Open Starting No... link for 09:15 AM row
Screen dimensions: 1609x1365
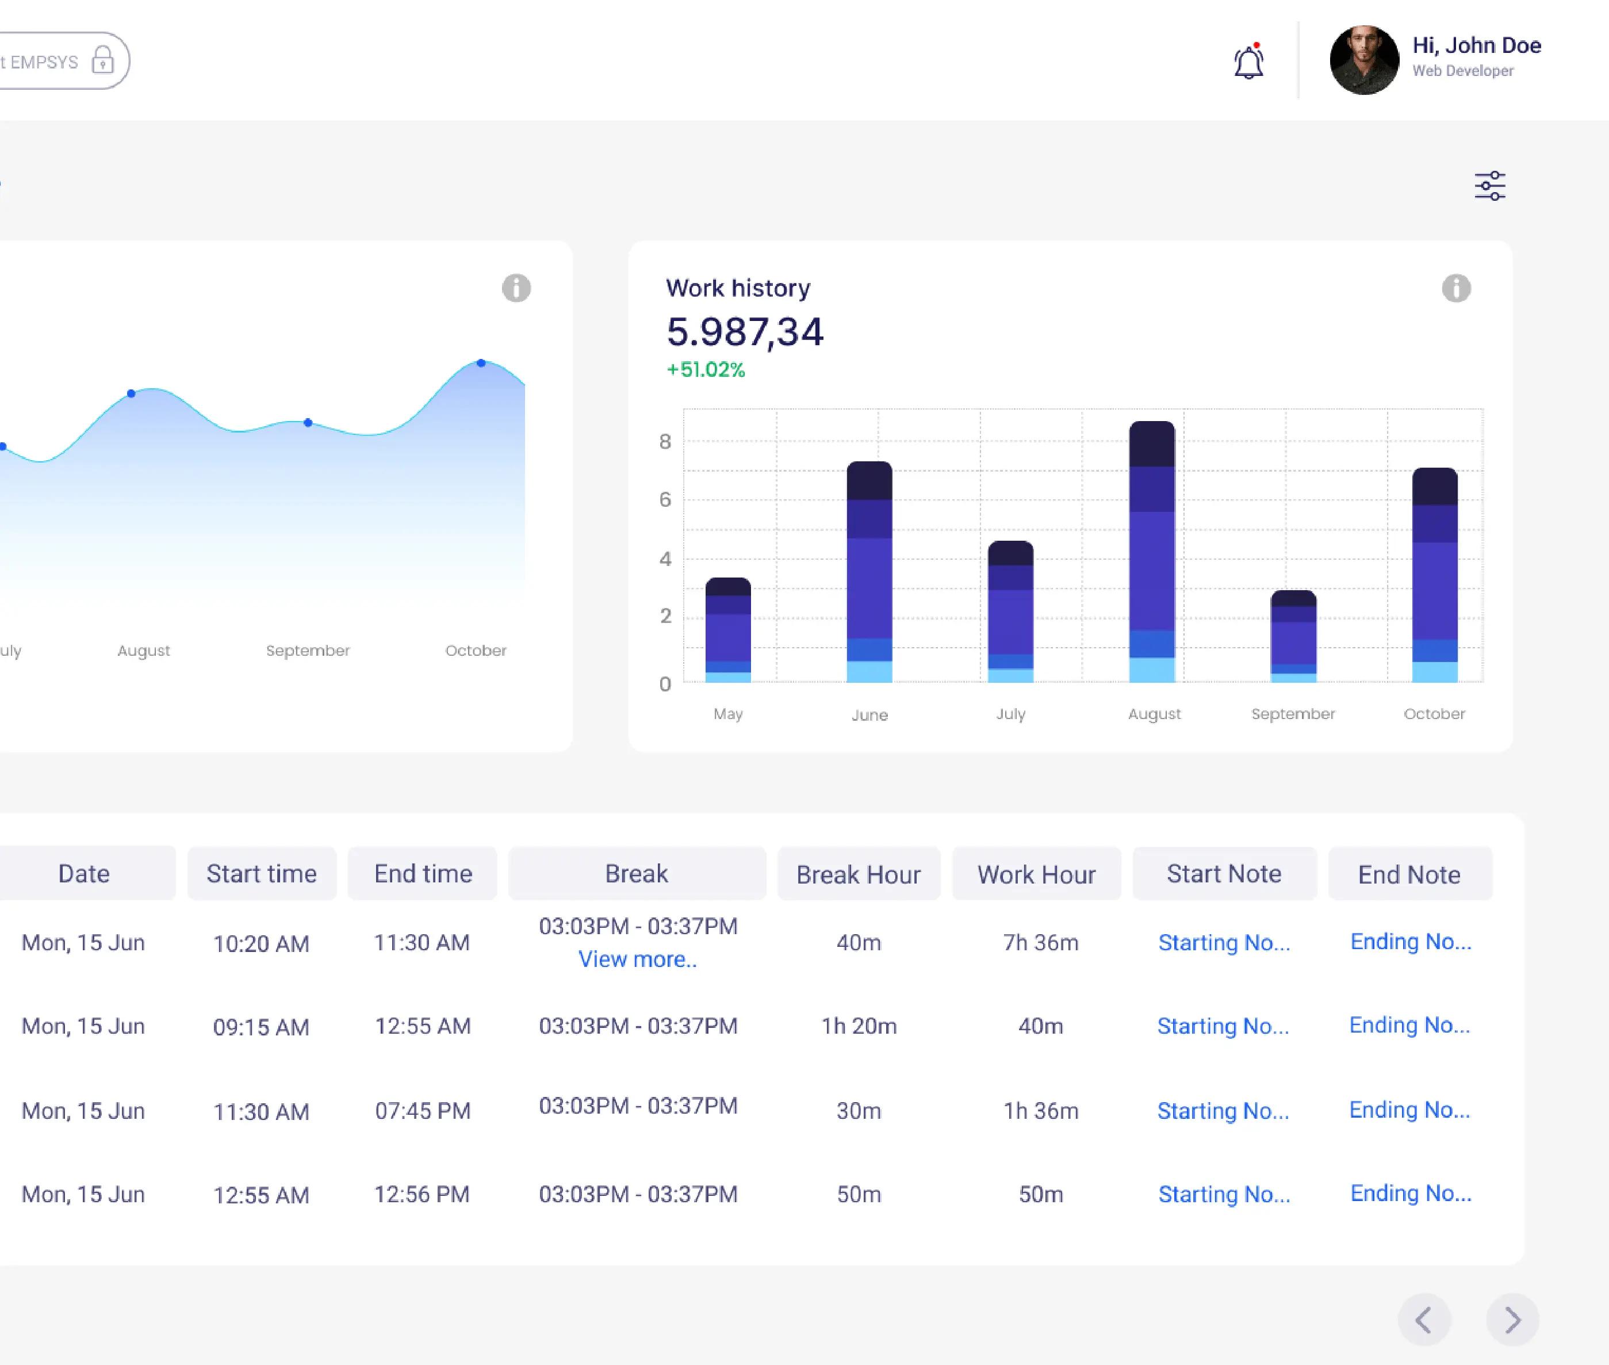(x=1223, y=1026)
